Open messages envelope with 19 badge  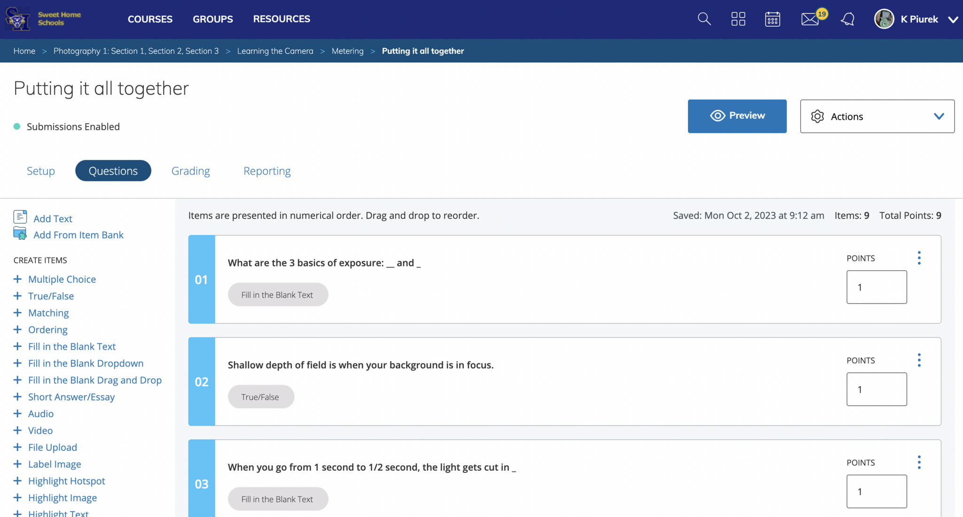coord(810,19)
